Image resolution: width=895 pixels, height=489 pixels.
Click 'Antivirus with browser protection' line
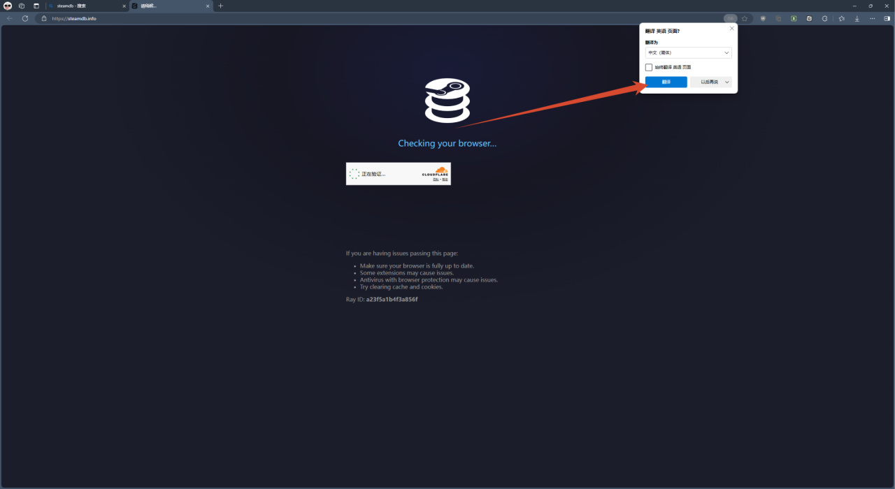click(x=429, y=280)
